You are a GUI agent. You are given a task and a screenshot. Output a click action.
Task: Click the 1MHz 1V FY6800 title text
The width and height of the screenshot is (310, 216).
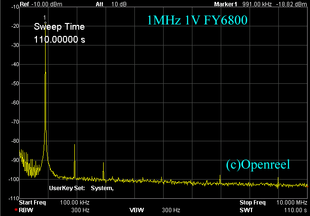pyautogui.click(x=197, y=20)
